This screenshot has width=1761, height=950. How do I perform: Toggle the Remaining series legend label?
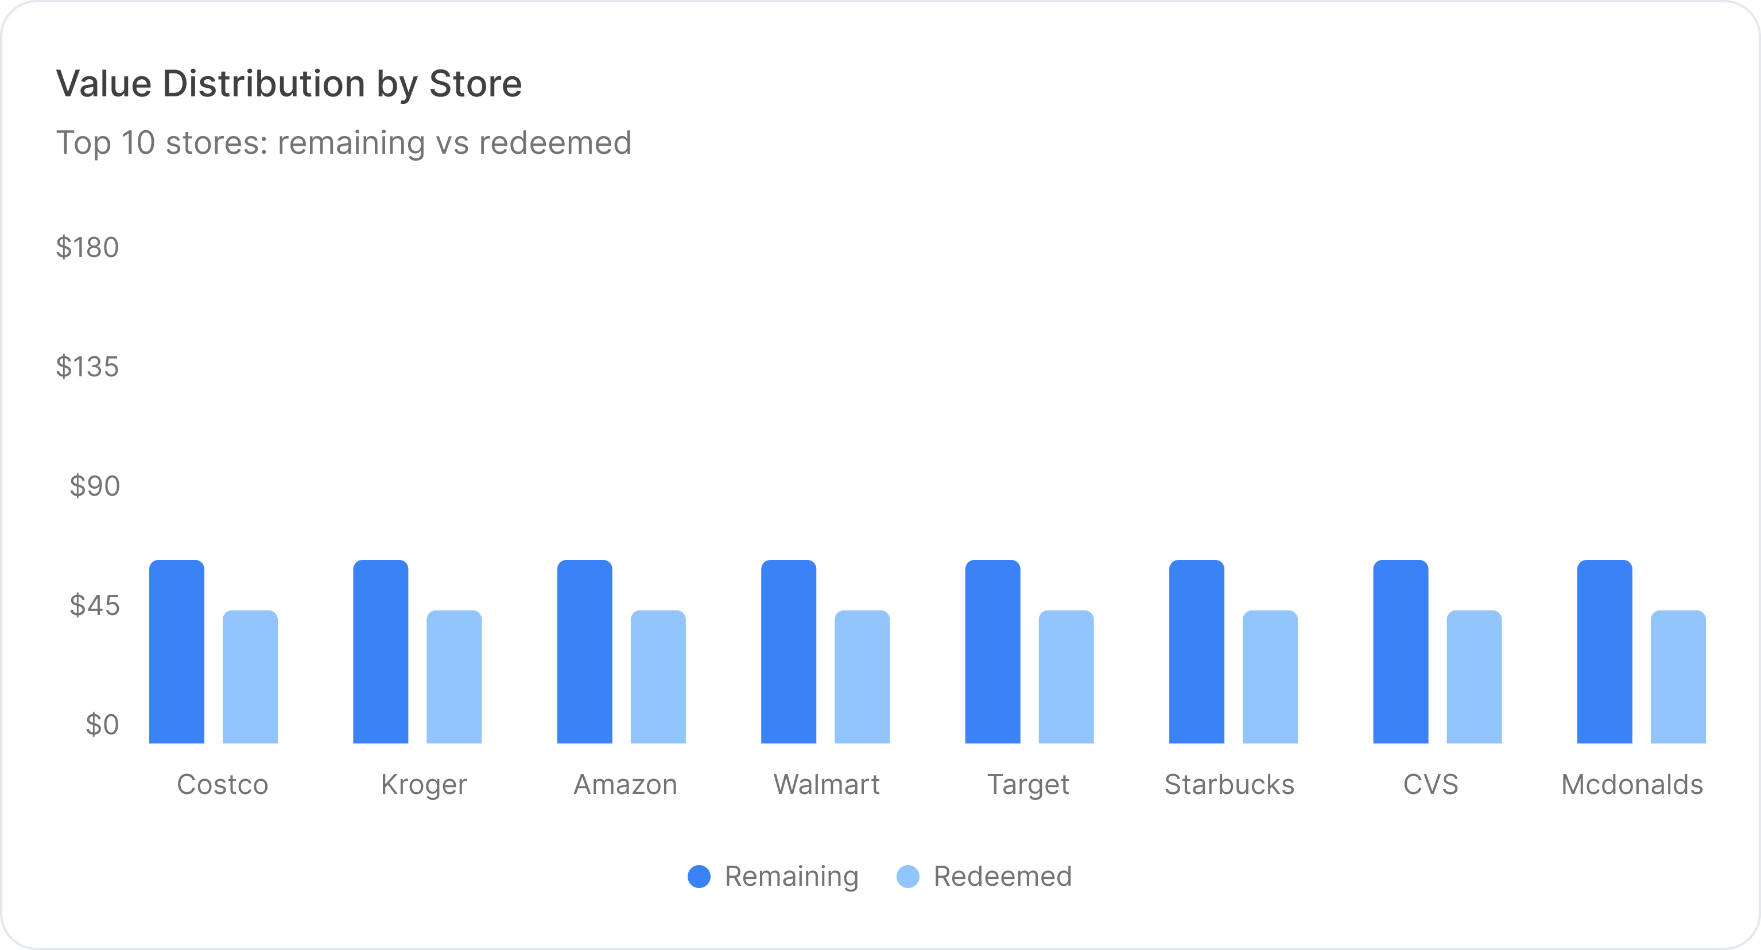[x=791, y=876]
